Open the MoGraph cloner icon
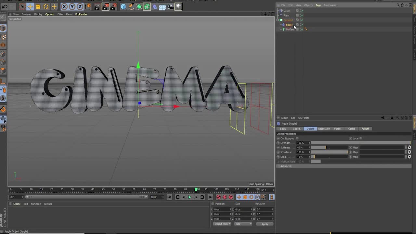Image resolution: width=416 pixels, height=234 pixels. 147,6
